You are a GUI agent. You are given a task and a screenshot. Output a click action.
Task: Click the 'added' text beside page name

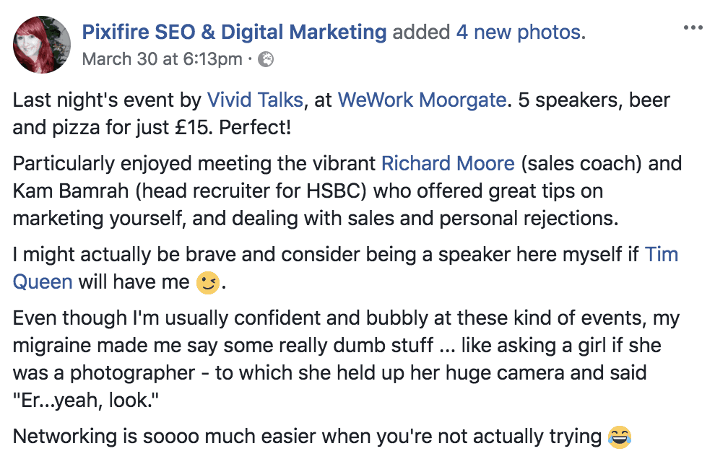point(420,31)
